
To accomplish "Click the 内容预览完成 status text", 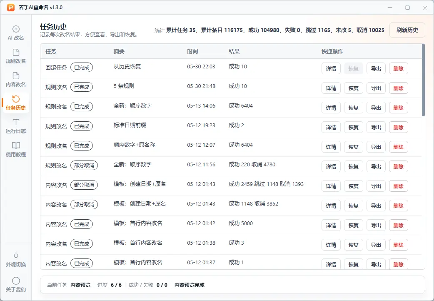I will [x=190, y=285].
